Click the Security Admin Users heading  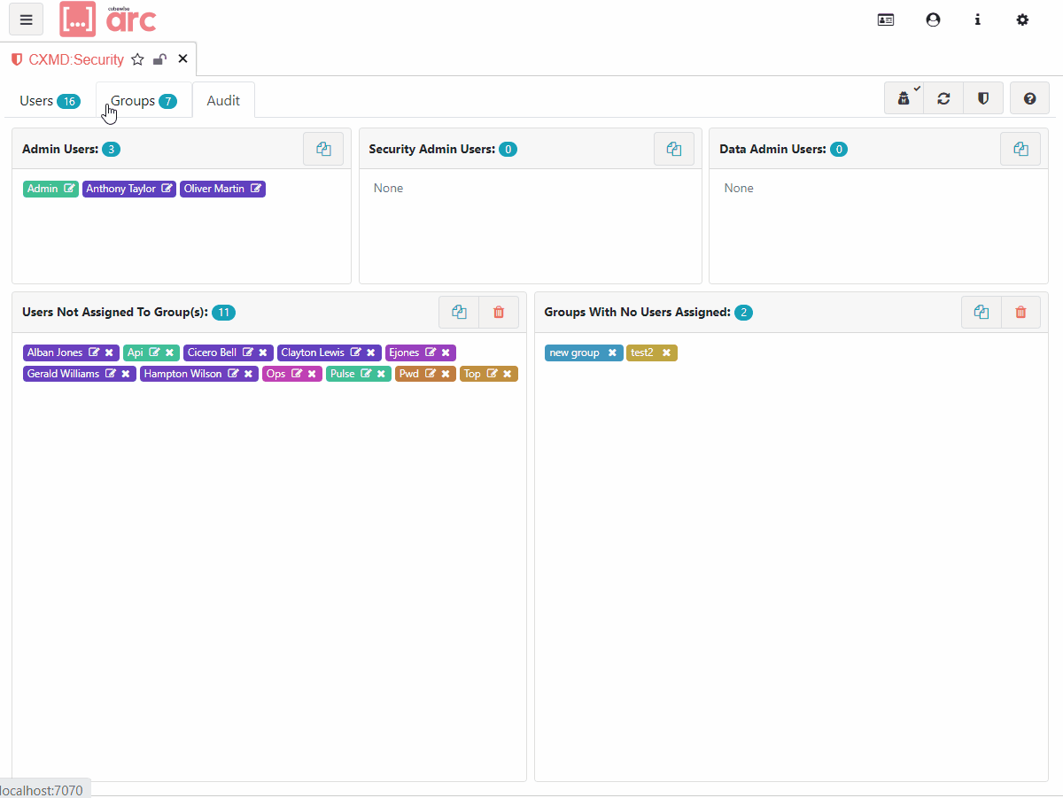point(431,150)
